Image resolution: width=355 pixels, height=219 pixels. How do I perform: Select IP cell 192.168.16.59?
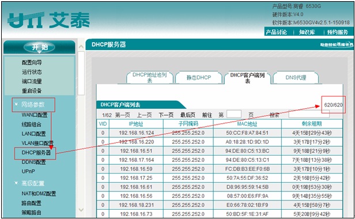pyautogui.click(x=136, y=169)
